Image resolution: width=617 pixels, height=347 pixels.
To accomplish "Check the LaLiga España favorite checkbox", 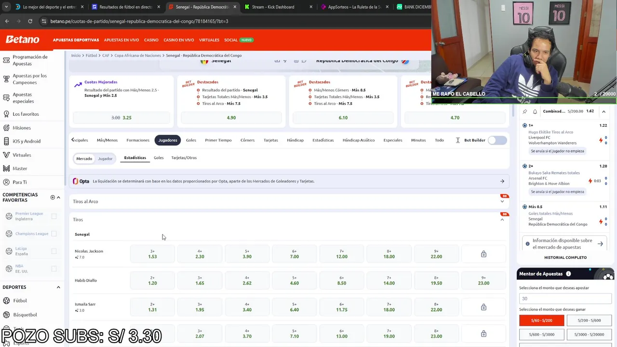I will (x=54, y=251).
